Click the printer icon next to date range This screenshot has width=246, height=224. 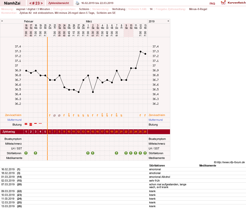77,3
